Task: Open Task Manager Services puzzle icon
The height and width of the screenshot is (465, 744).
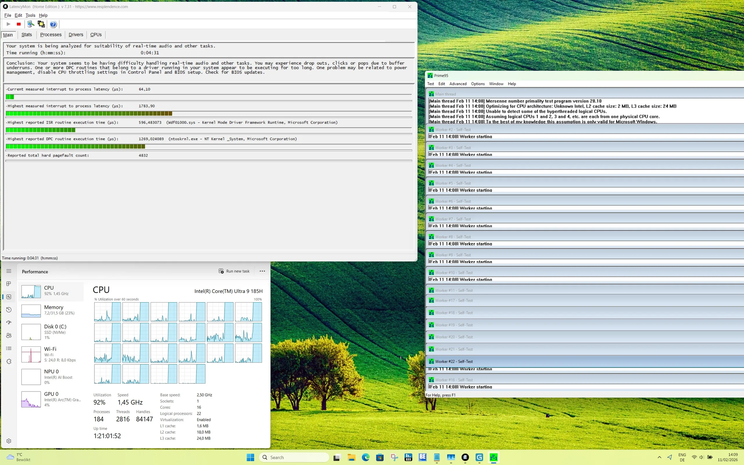Action: click(9, 361)
